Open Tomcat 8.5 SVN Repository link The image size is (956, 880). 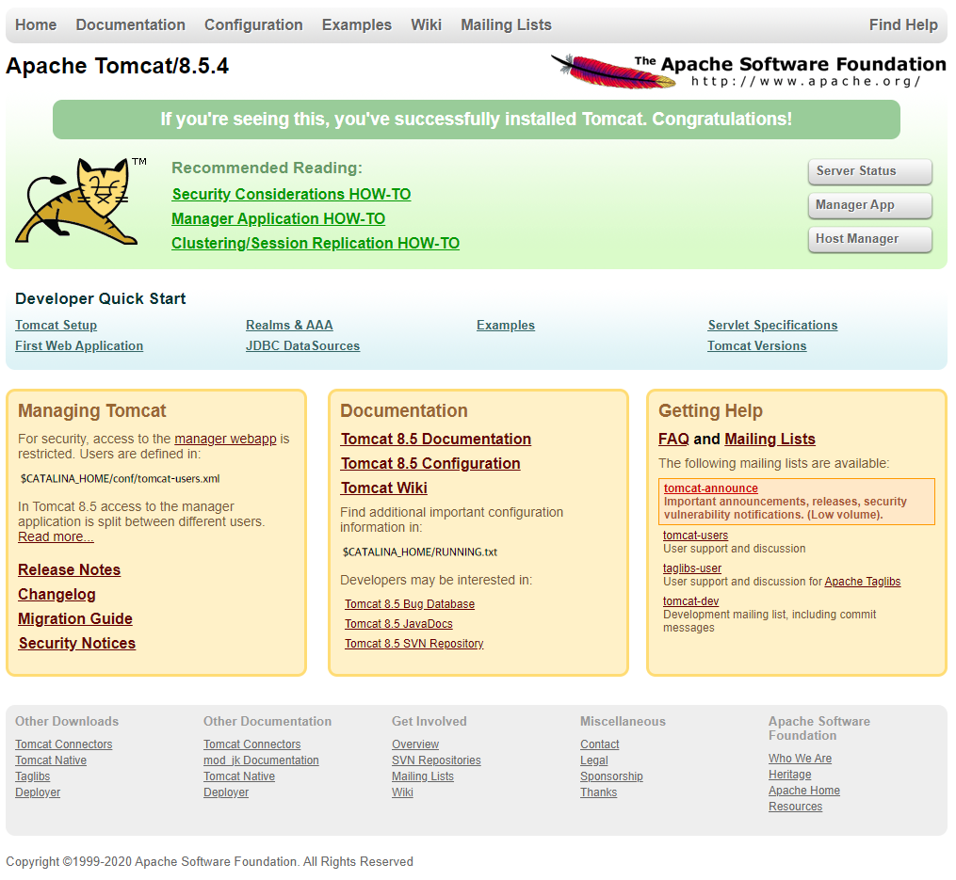coord(414,644)
